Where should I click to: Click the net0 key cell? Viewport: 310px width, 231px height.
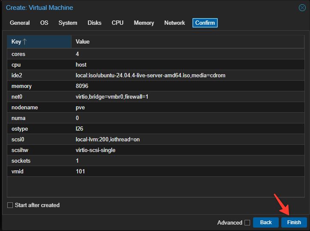click(39, 96)
